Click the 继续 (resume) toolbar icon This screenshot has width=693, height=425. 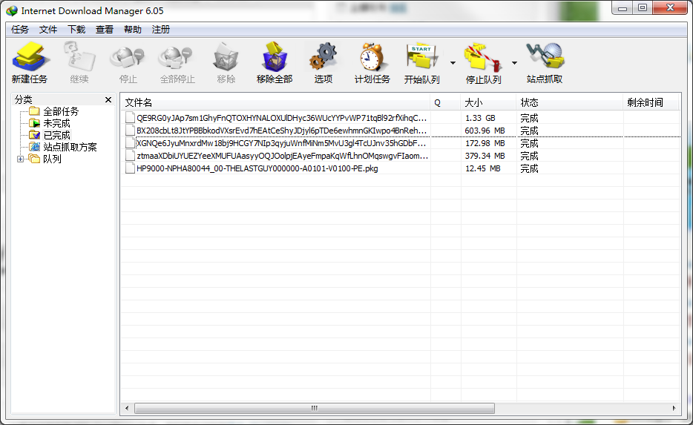click(79, 56)
